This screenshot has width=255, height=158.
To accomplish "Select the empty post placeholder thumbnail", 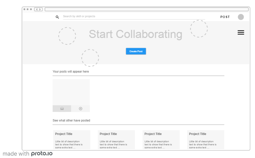I will point(71,92).
